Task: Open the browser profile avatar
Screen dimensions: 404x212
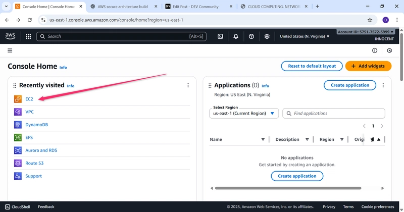Action: pyautogui.click(x=385, y=20)
